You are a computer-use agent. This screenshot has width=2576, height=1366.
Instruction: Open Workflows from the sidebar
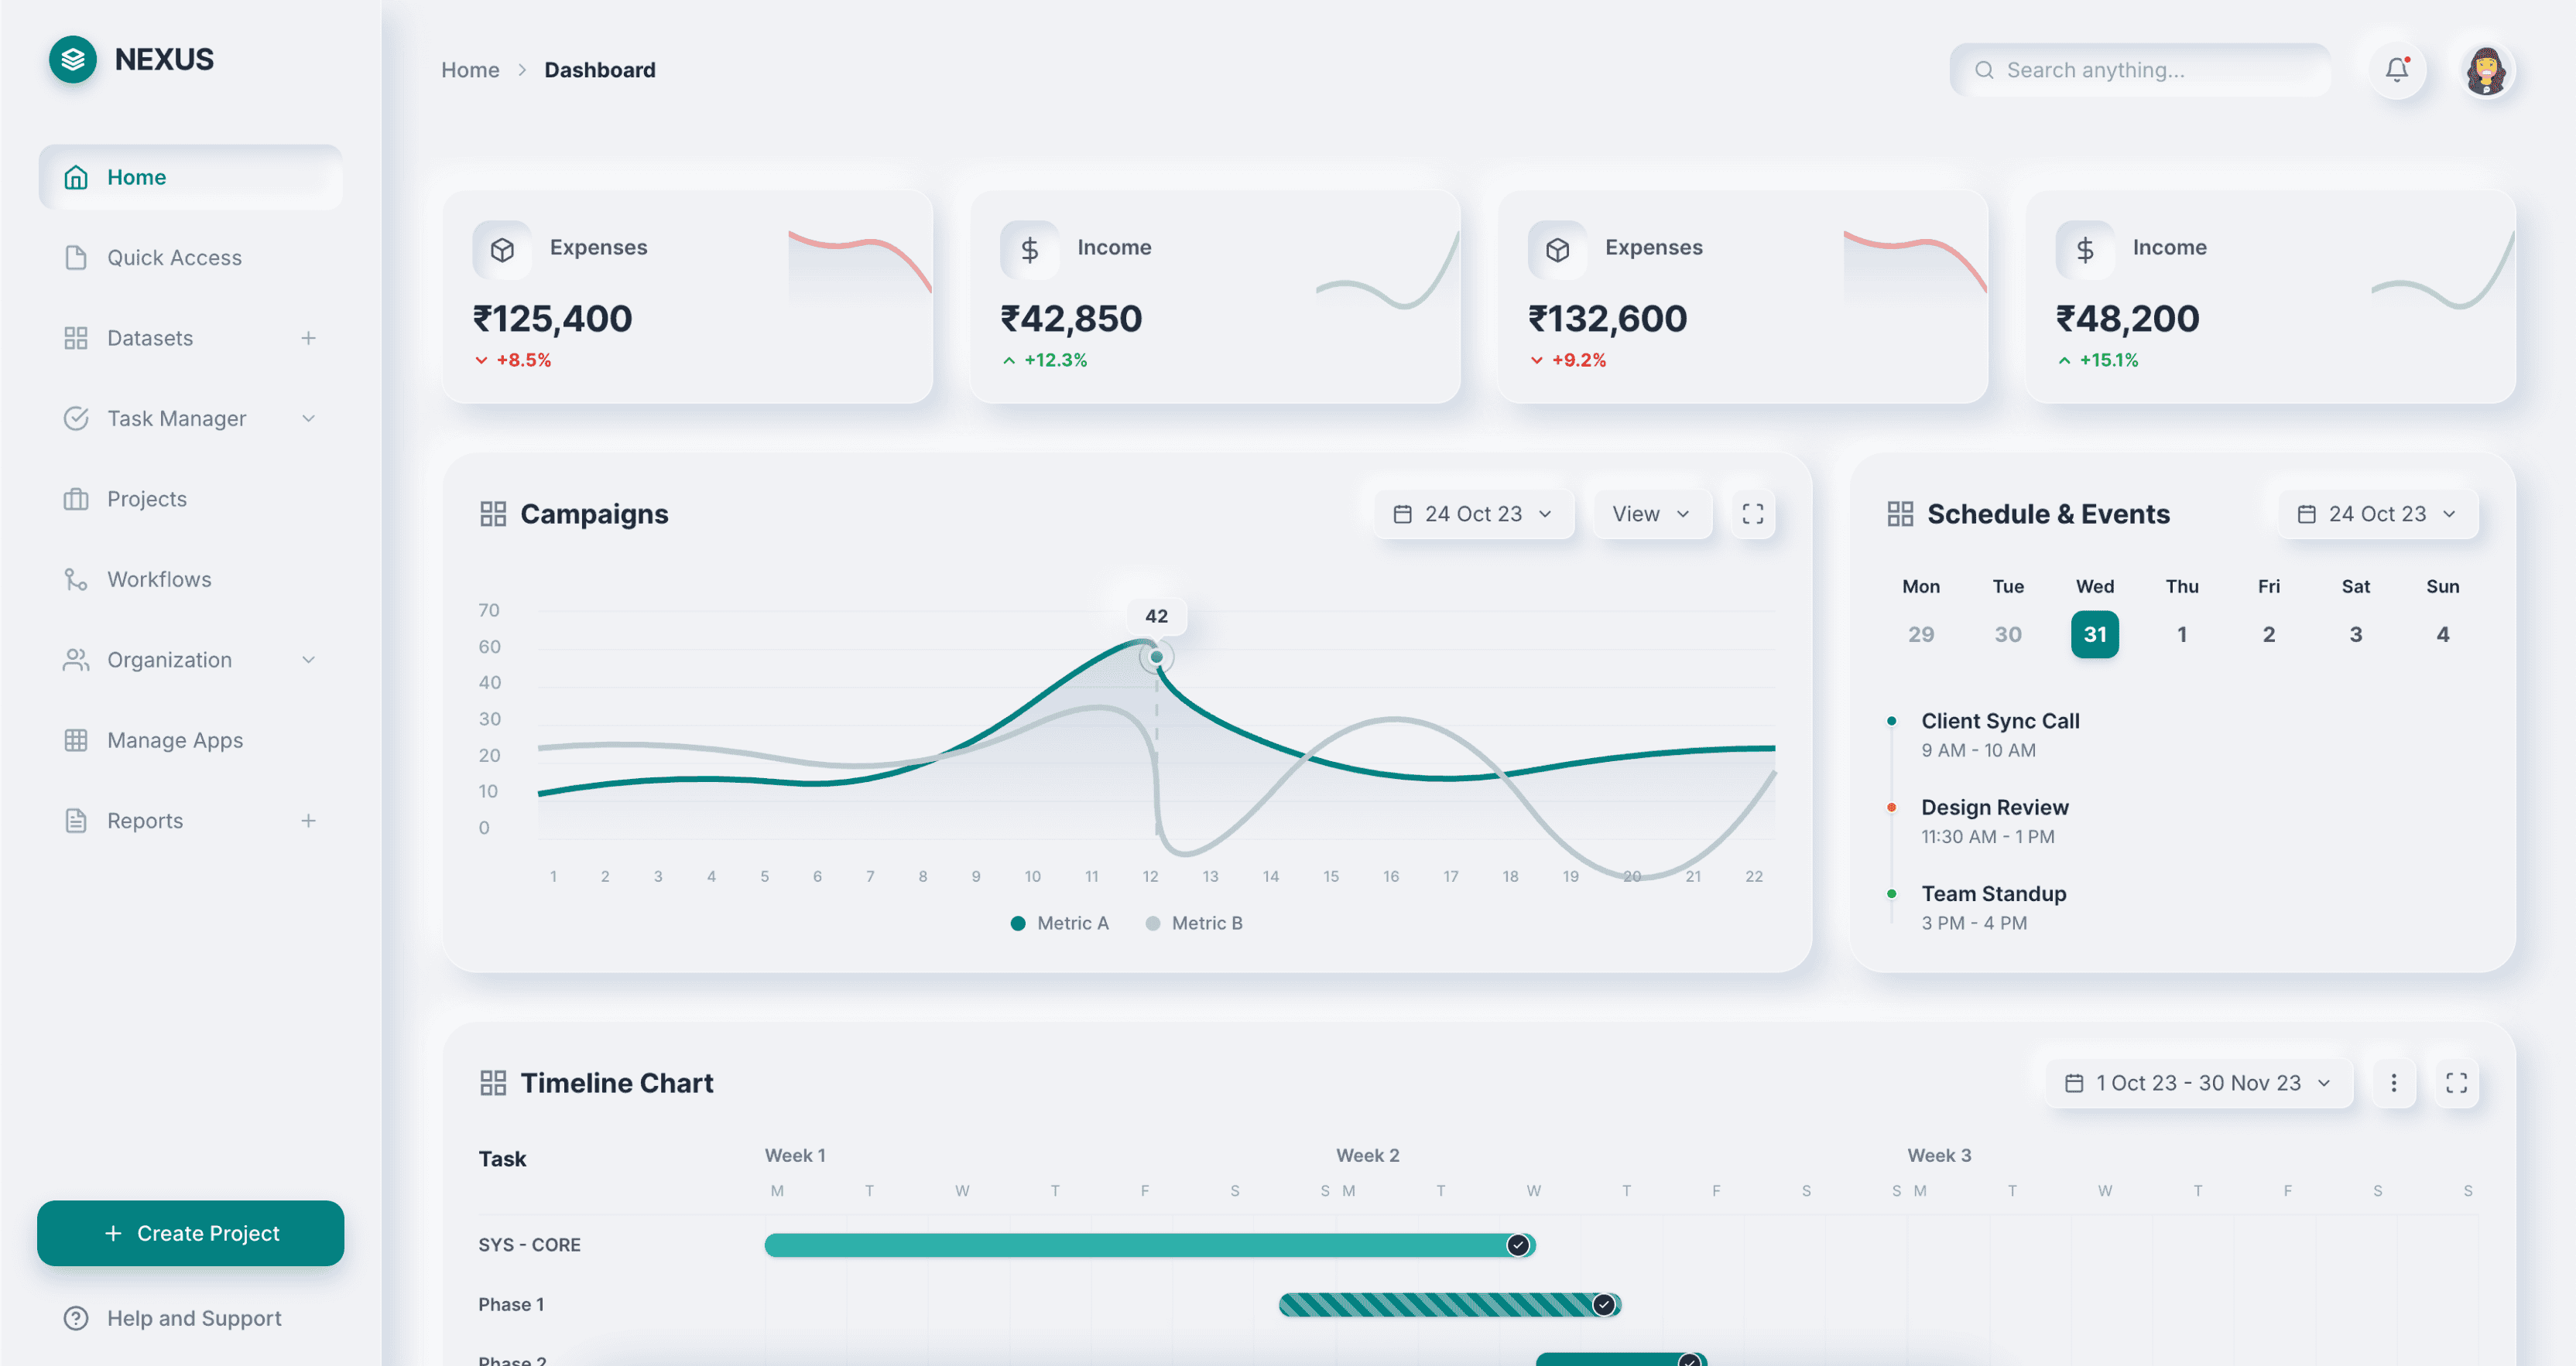pos(159,579)
